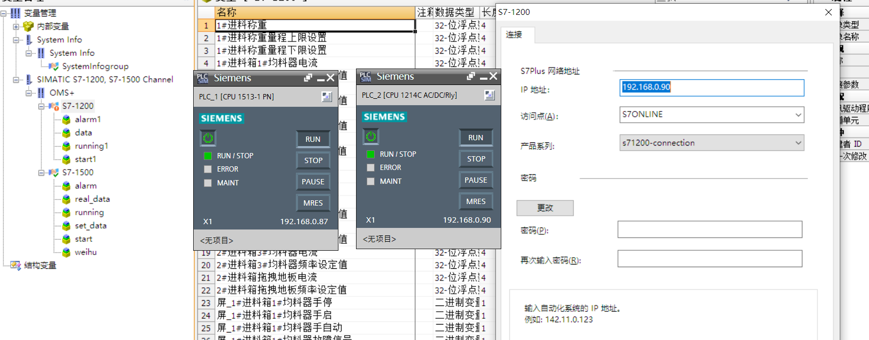Click the S7-1500 connection icon
The image size is (869, 340).
[54, 173]
